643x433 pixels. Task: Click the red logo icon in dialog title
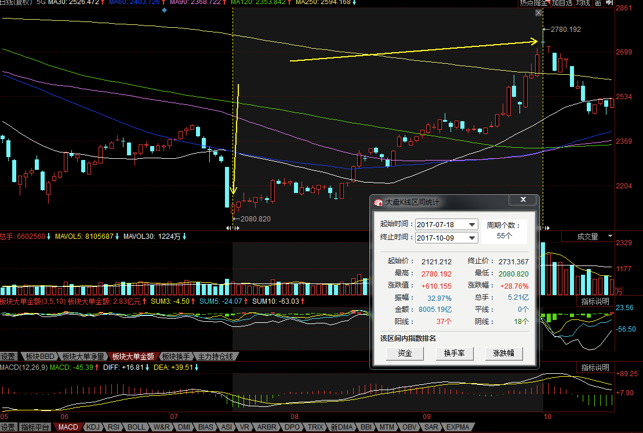(379, 202)
